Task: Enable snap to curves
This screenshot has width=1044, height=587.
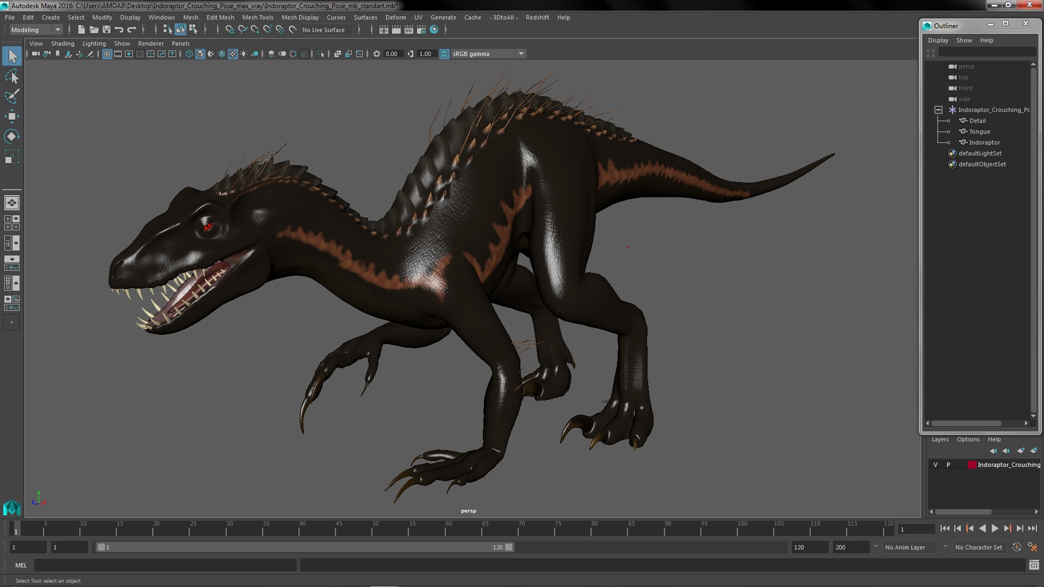Action: 243,30
